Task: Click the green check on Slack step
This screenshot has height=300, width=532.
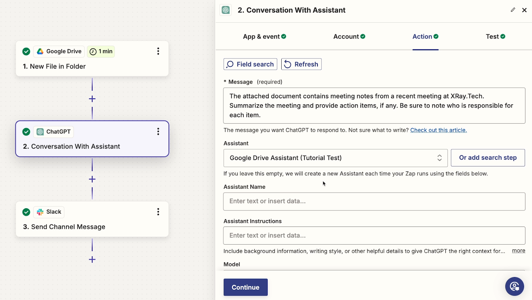Action: tap(26, 212)
